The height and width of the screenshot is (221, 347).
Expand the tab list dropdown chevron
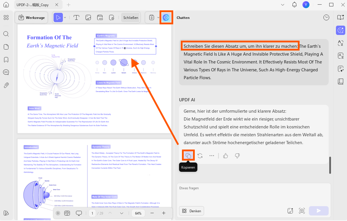click(x=283, y=5)
